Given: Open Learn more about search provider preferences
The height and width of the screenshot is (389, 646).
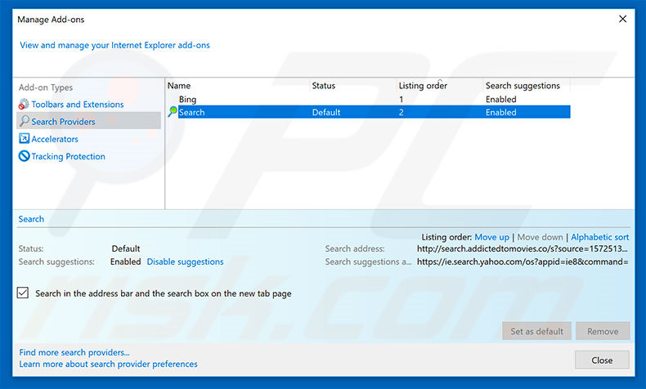Looking at the screenshot, I should [x=109, y=364].
